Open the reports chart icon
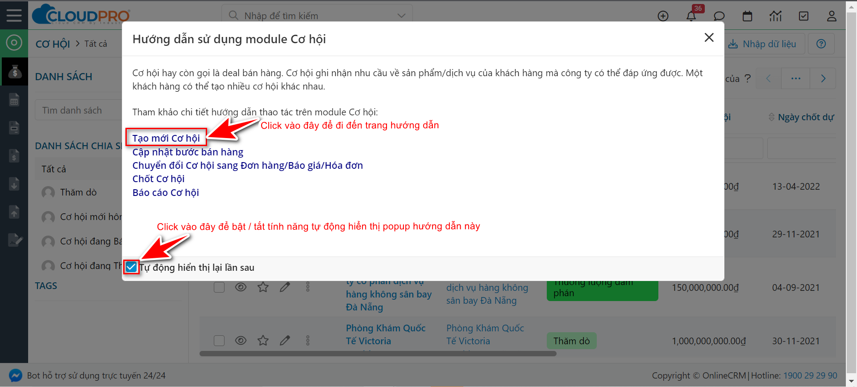The width and height of the screenshot is (857, 387). click(x=775, y=16)
